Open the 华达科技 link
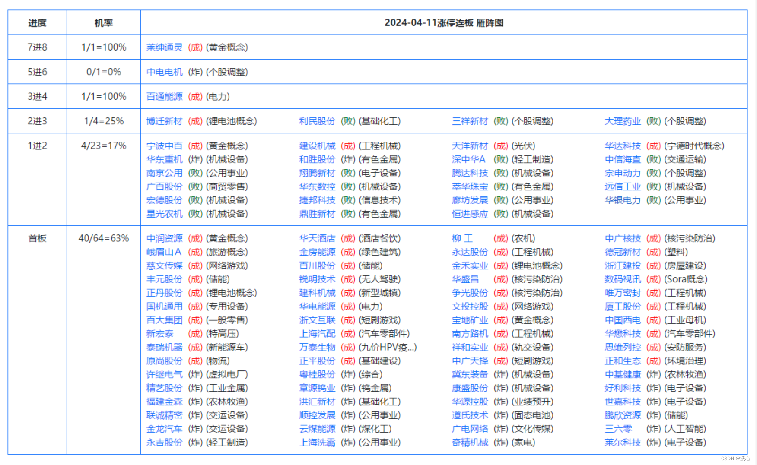Image resolution: width=757 pixels, height=465 pixels. tap(623, 146)
